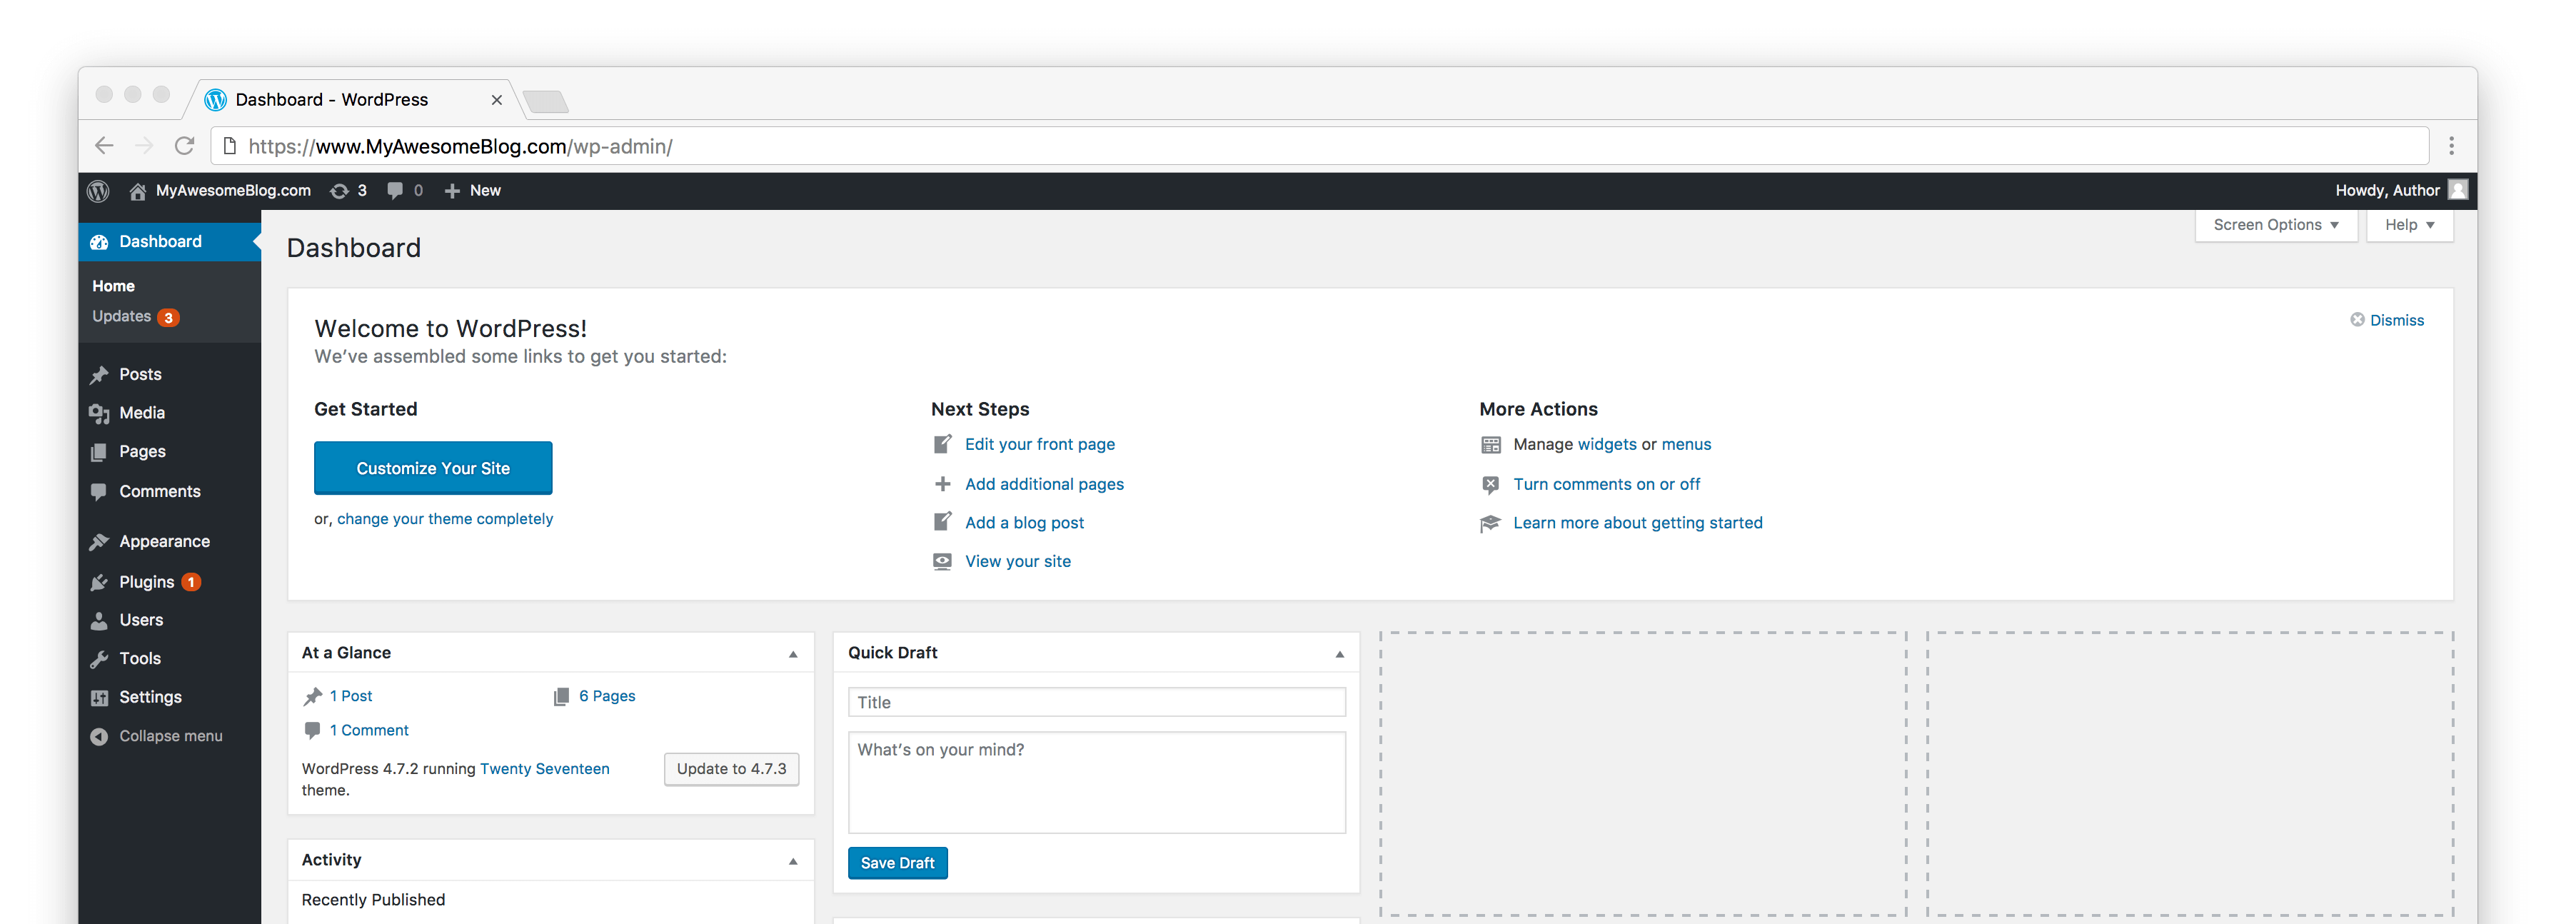The width and height of the screenshot is (2576, 924).
Task: Open the Add a blog post link
Action: tap(1024, 523)
